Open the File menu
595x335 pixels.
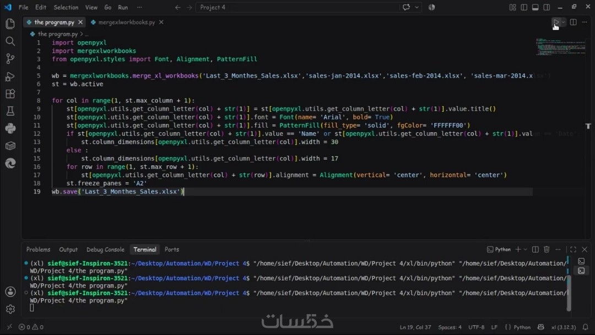pos(23,7)
